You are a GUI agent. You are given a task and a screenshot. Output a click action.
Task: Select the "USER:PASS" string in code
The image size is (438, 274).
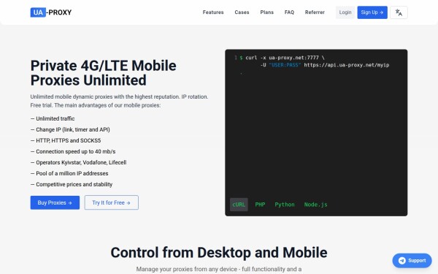point(285,65)
